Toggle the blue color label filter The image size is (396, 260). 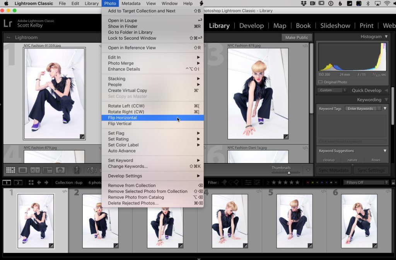[322, 183]
